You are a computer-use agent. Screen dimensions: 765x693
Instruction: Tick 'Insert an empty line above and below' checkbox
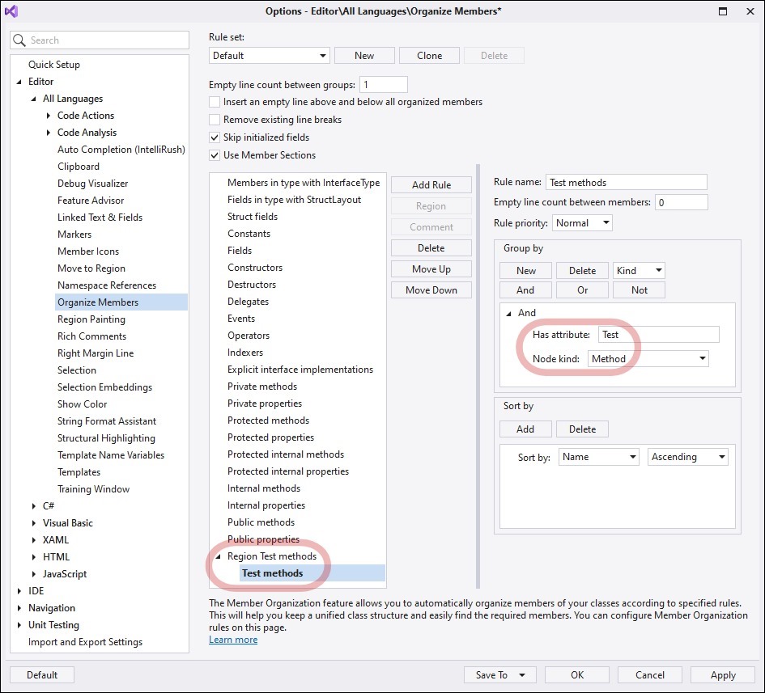coord(215,102)
